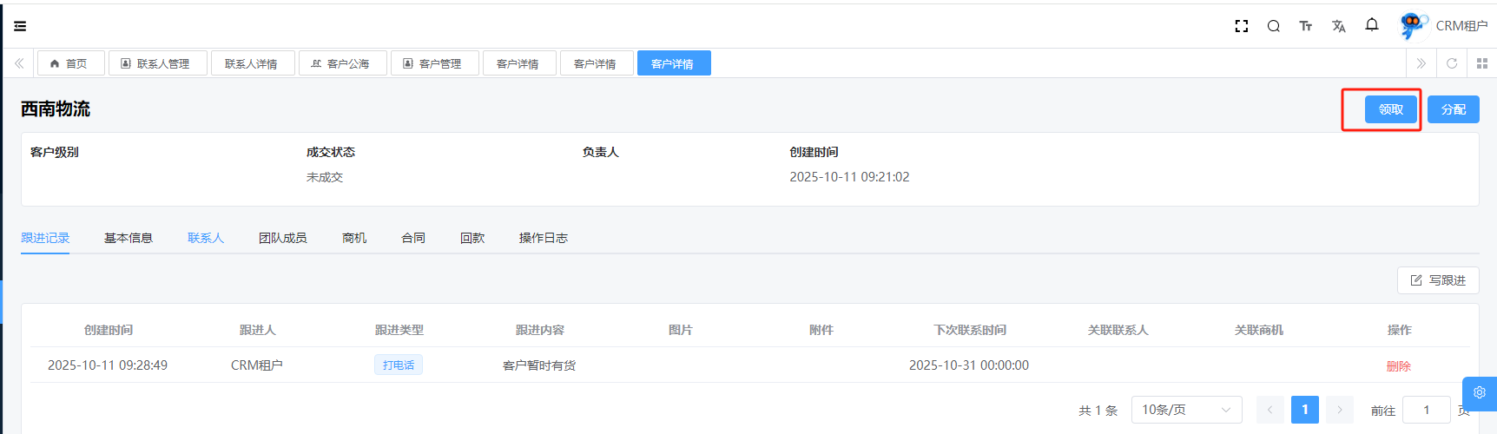
Task: Click the page number jump input field
Action: [1427, 410]
